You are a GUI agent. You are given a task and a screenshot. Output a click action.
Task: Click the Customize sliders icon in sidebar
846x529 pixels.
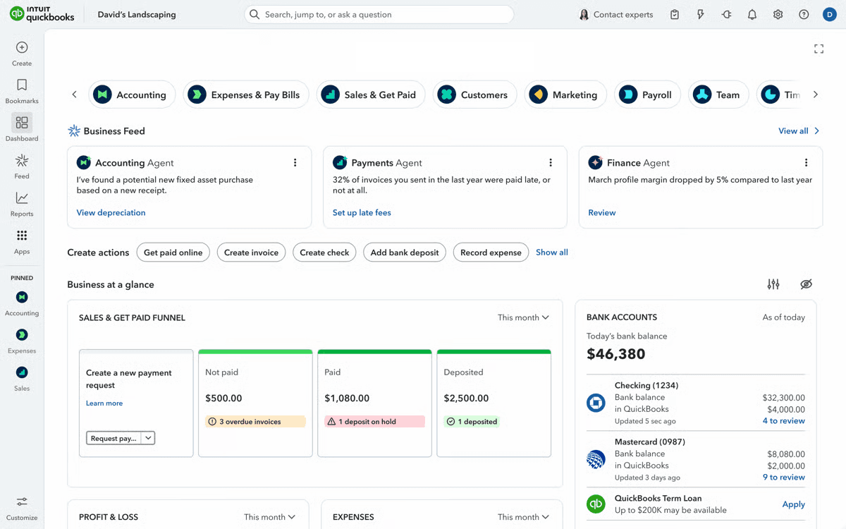22,501
